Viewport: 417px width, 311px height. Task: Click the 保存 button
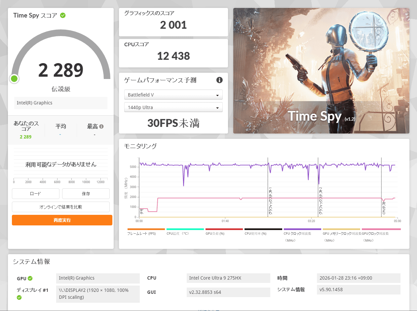point(86,194)
